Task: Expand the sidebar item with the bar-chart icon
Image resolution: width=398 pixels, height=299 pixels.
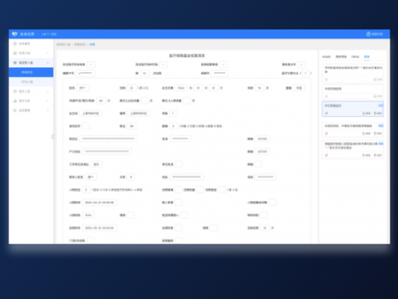Action: tap(32, 100)
